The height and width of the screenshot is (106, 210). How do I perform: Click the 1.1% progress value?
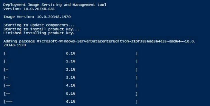(x=71, y=61)
